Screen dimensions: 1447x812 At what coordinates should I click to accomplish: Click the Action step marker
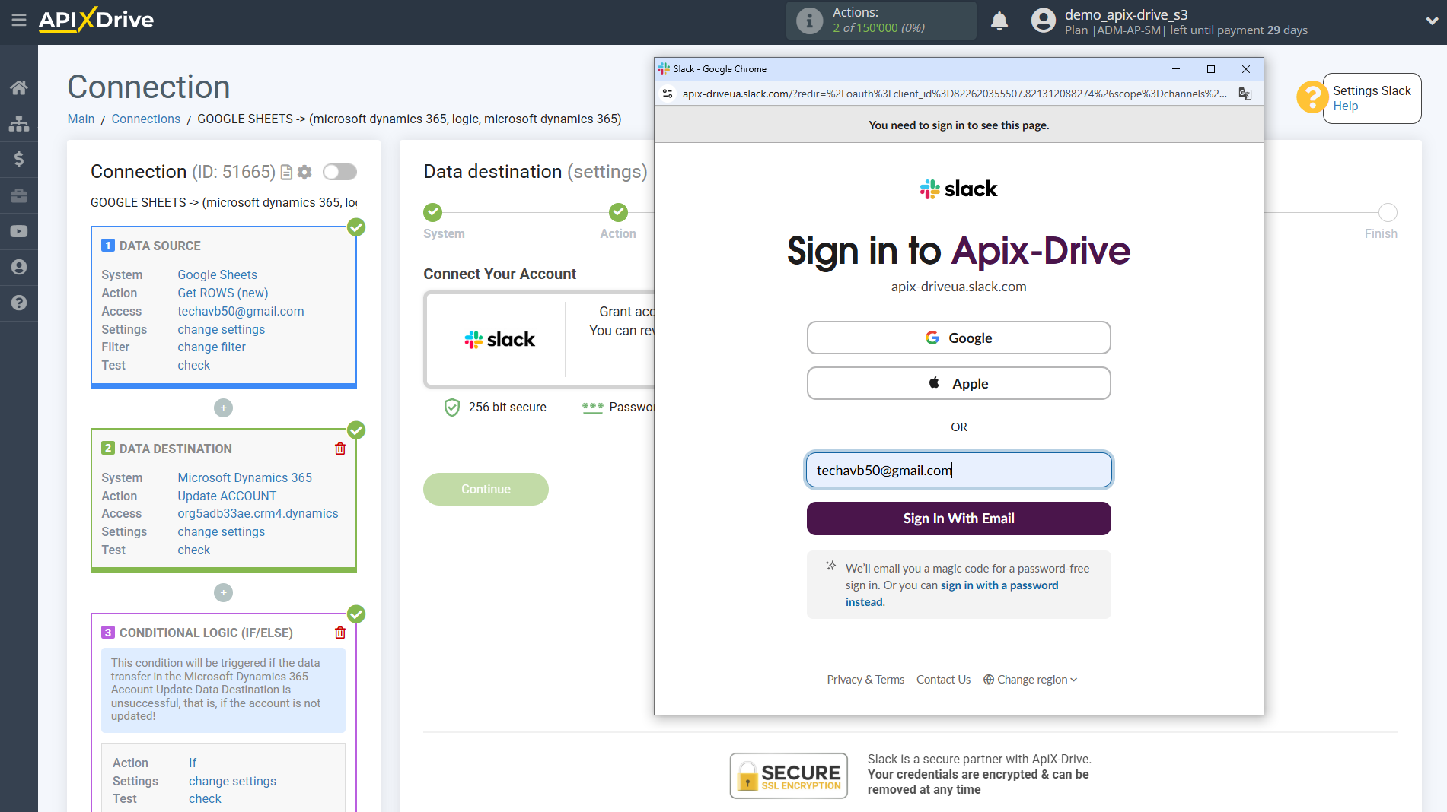(618, 212)
